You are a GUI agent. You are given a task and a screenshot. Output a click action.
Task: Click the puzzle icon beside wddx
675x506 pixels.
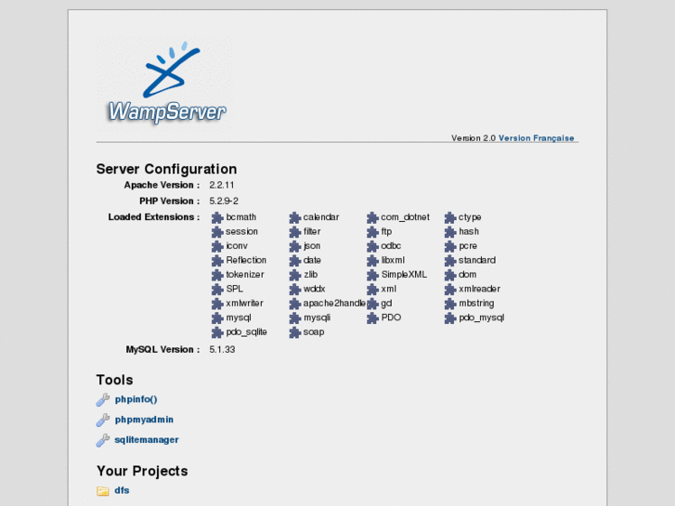294,290
